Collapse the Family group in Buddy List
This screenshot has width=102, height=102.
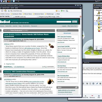pos(95,16)
